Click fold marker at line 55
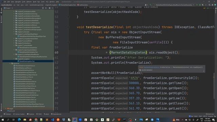 68,27
